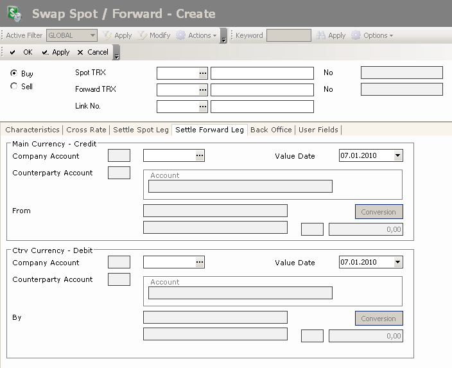This screenshot has width=452, height=368.
Task: Open the Spot TRX lookup ellipsis
Action: [203, 73]
